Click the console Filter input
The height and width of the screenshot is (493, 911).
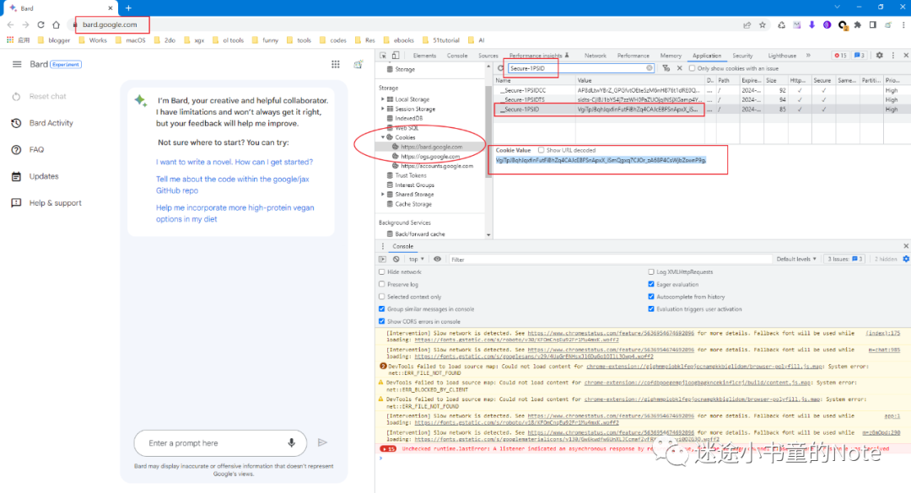point(609,260)
